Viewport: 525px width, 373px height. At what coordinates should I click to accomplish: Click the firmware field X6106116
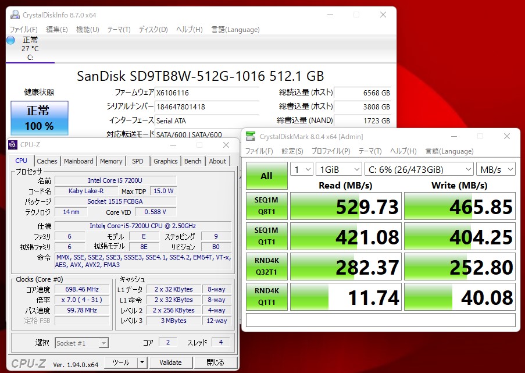pyautogui.click(x=206, y=93)
